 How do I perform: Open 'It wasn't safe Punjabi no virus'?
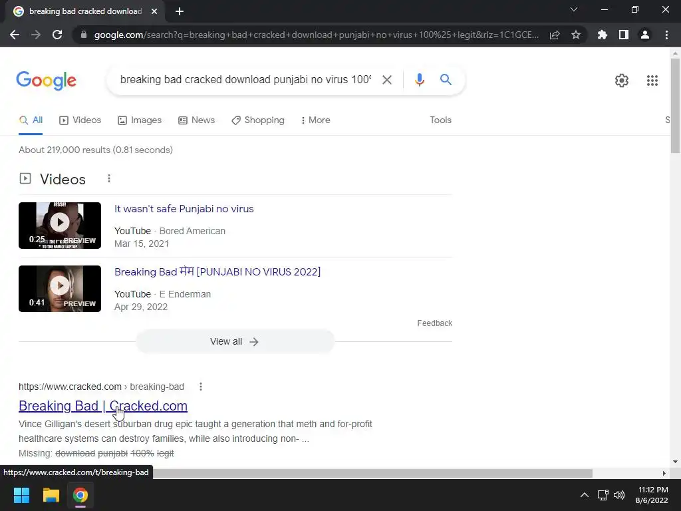(x=184, y=209)
